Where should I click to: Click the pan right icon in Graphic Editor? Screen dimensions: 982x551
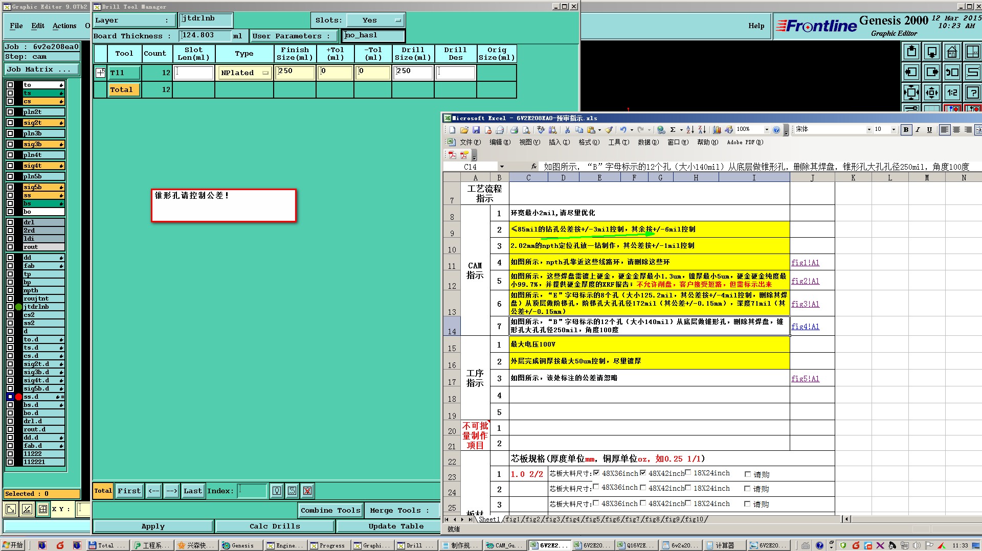pyautogui.click(x=932, y=72)
